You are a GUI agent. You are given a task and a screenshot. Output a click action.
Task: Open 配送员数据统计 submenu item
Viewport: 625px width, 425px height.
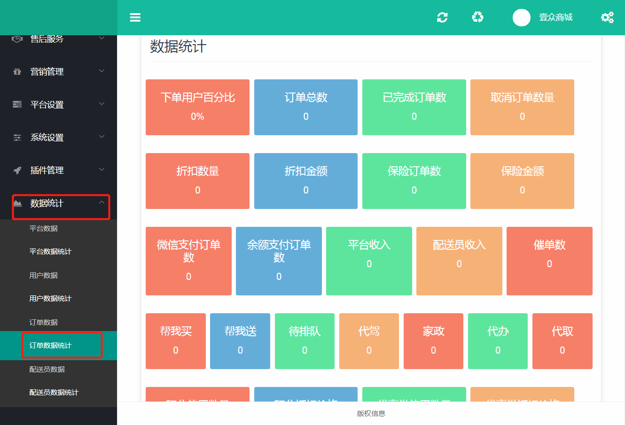[54, 393]
